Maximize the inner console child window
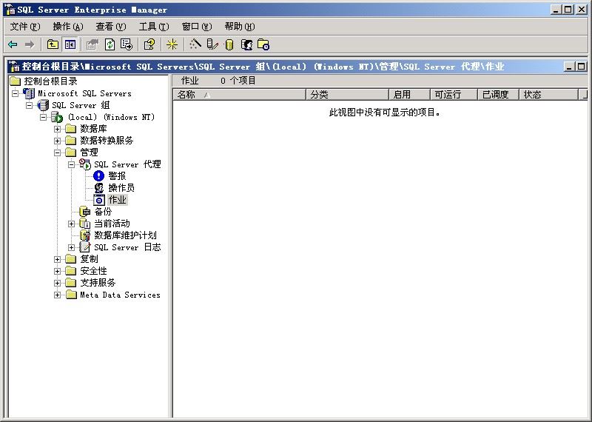The width and height of the screenshot is (592, 422). [582, 67]
